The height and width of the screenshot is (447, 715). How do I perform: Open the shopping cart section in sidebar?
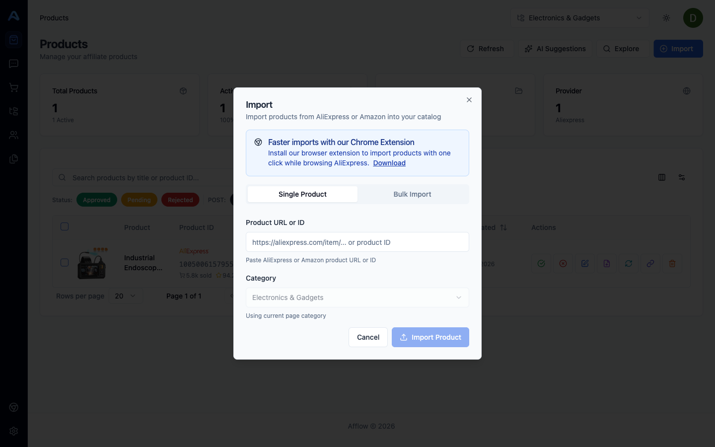click(13, 87)
